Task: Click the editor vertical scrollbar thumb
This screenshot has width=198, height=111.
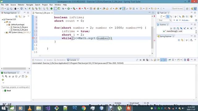Action: pos(152,37)
